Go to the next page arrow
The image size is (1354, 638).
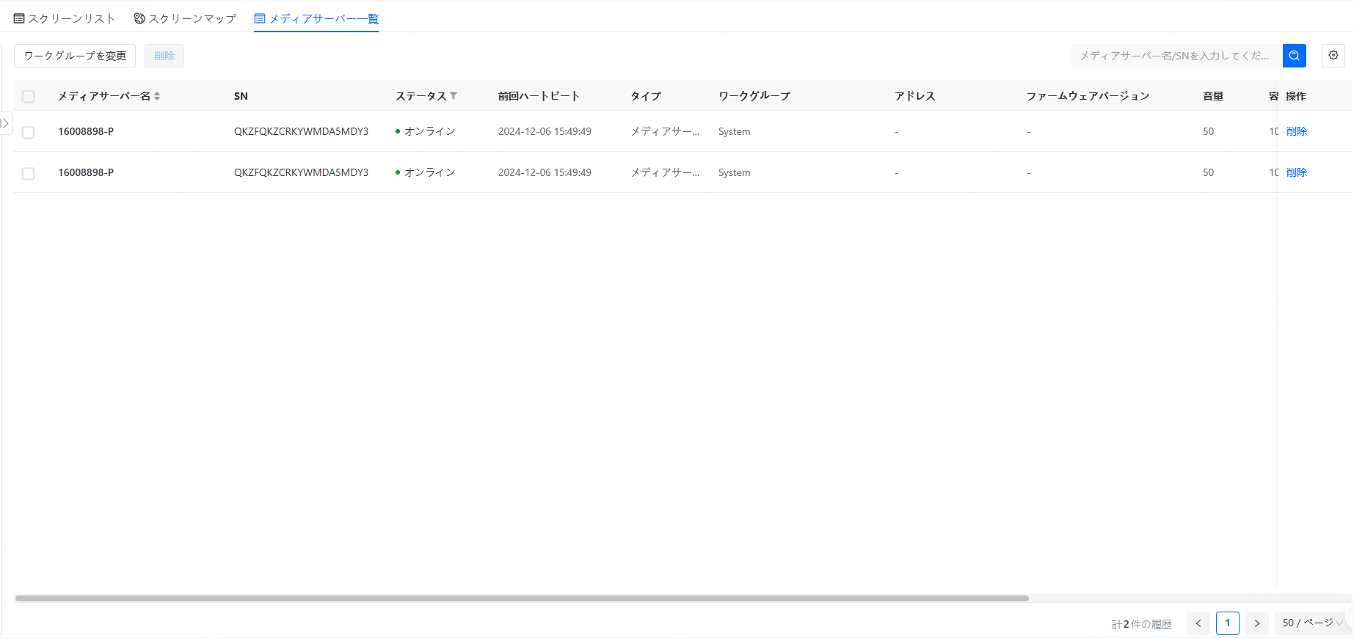[x=1256, y=623]
